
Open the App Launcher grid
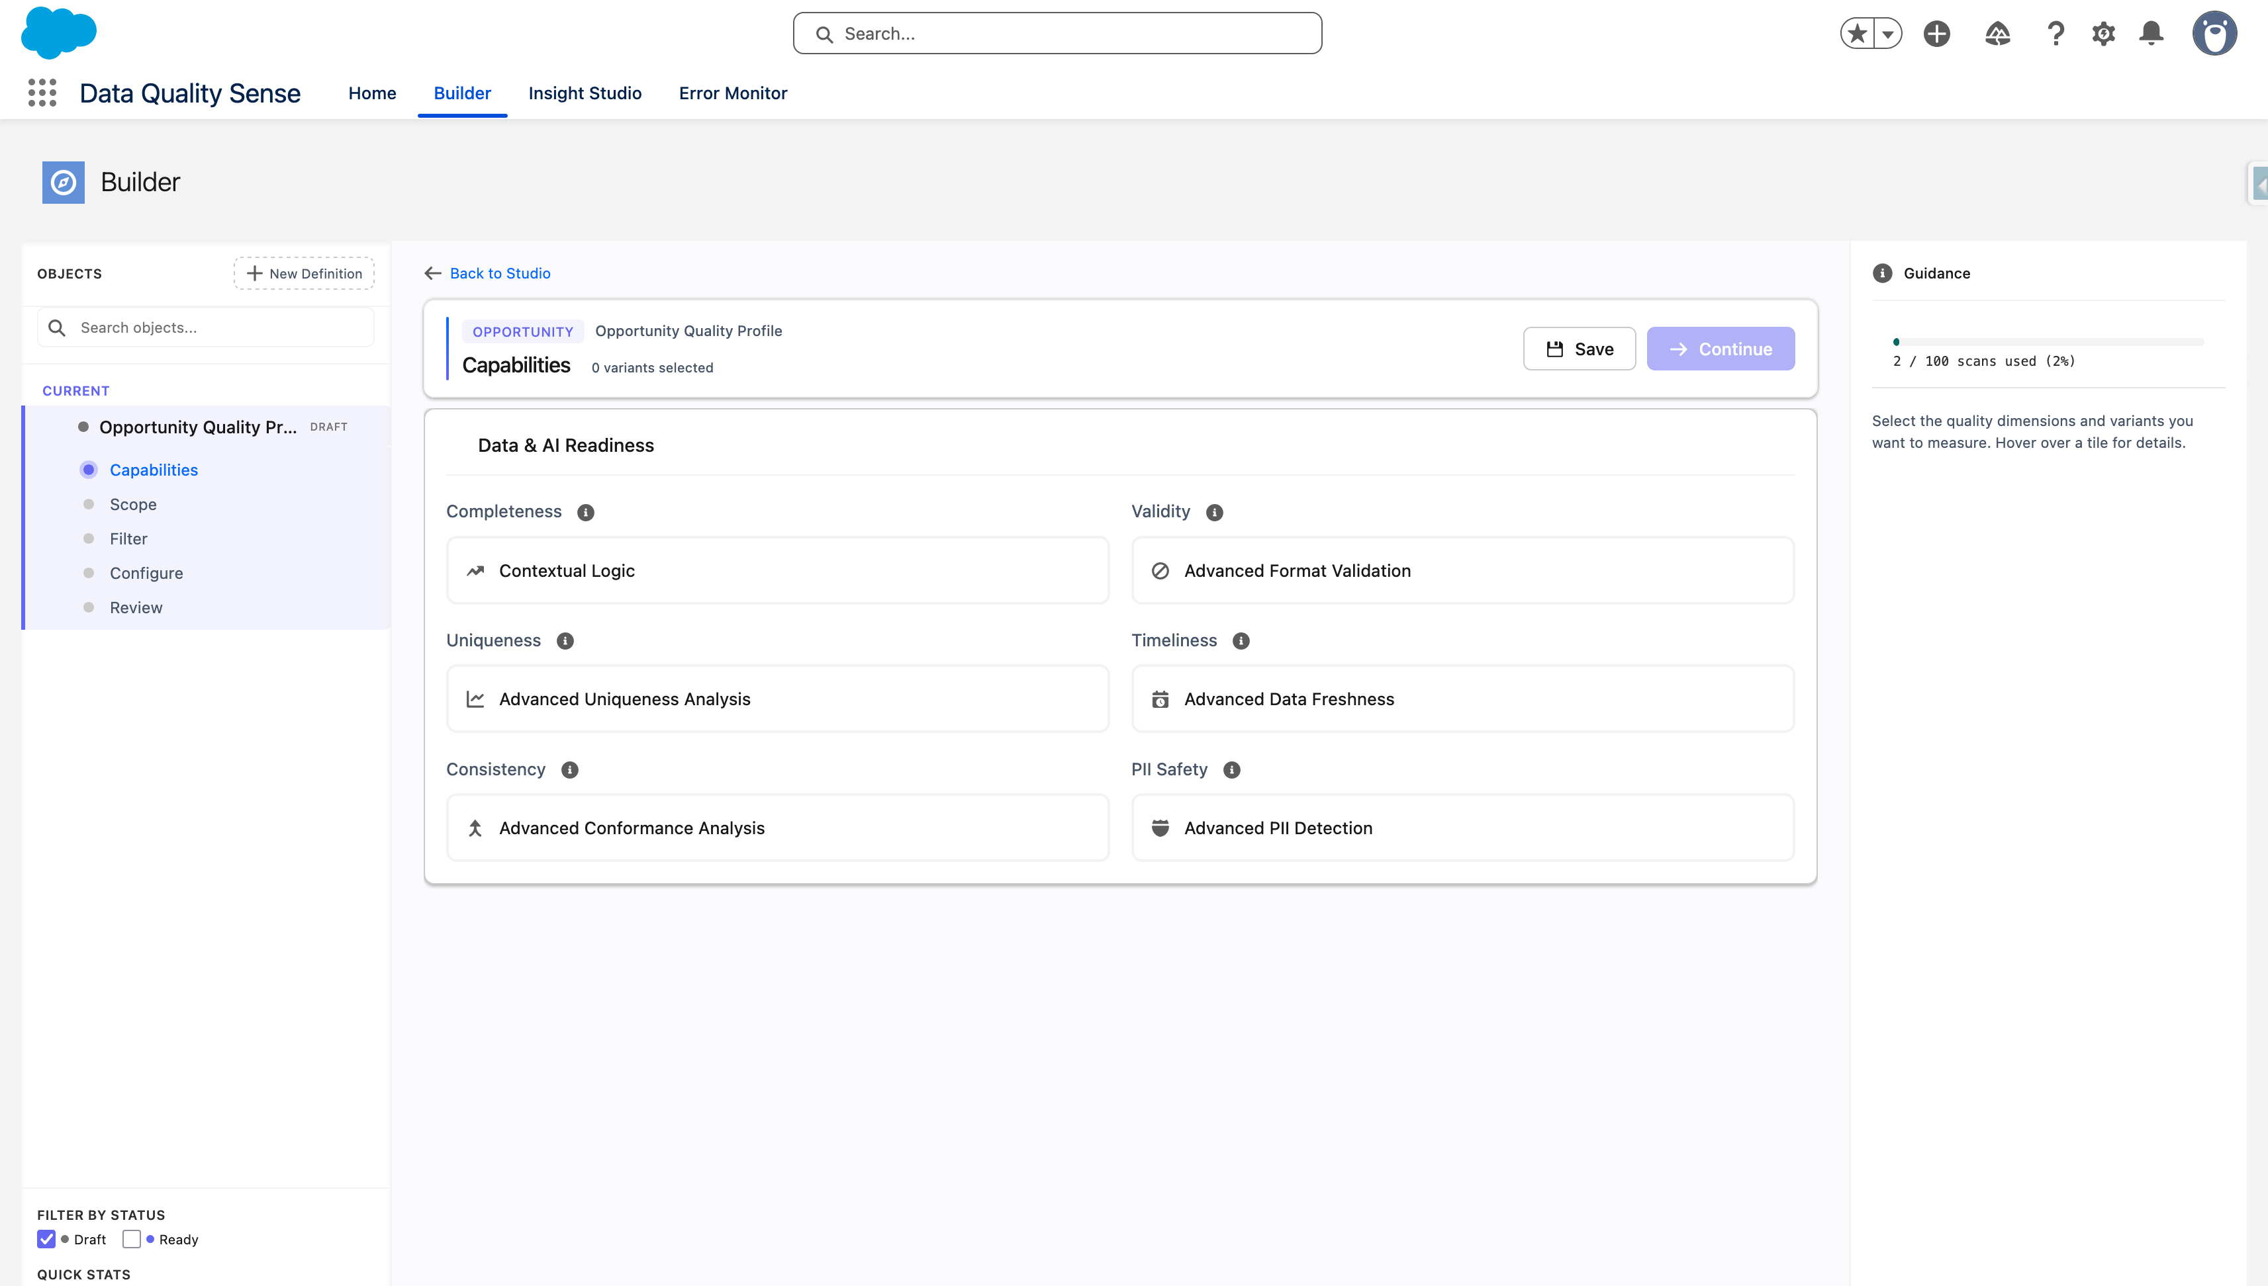point(42,93)
